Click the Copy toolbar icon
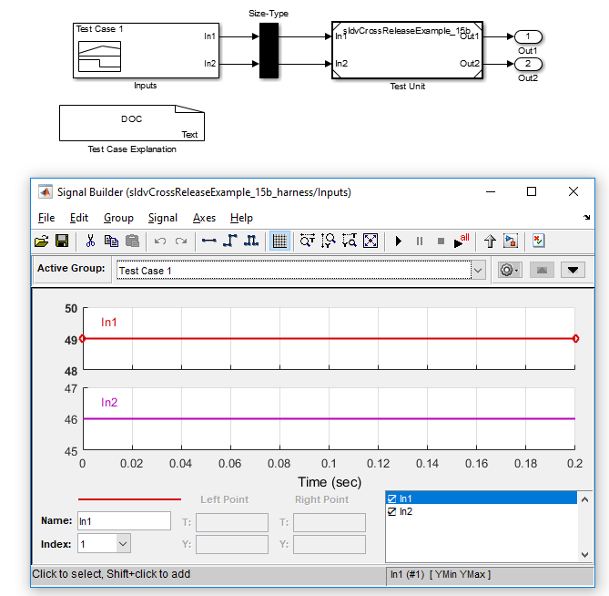Image resolution: width=609 pixels, height=596 pixels. (111, 241)
